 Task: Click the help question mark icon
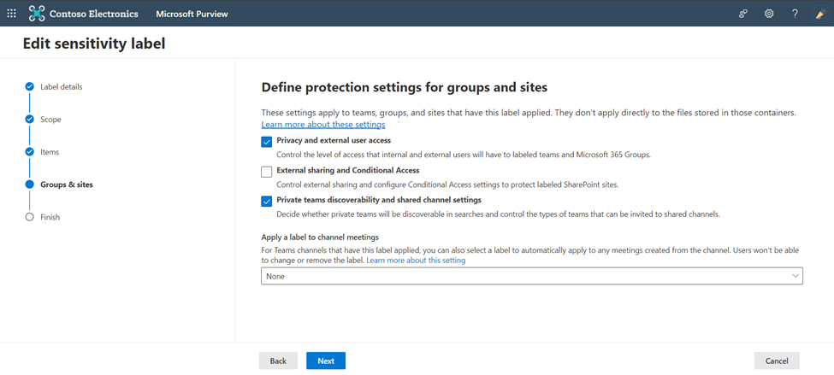[795, 14]
